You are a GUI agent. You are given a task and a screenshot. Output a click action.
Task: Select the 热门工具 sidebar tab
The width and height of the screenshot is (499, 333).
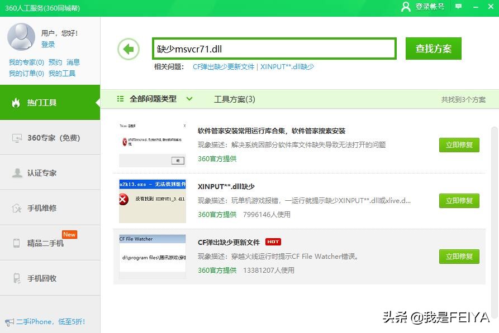coord(50,102)
